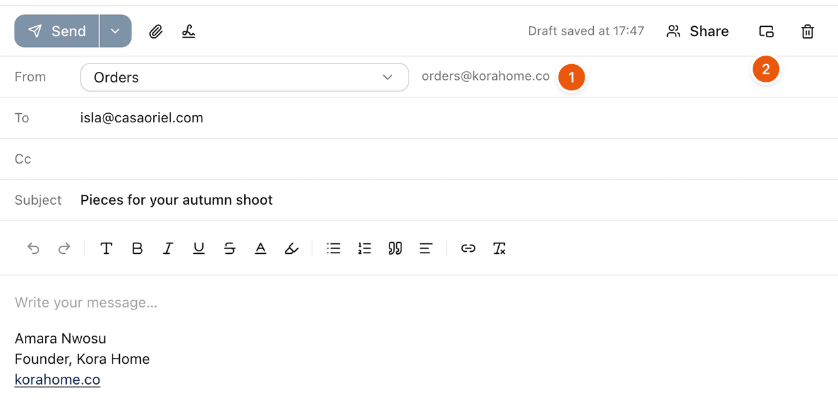Screen dimensions: 838x401
Task: Open the text alignment options
Action: point(426,249)
